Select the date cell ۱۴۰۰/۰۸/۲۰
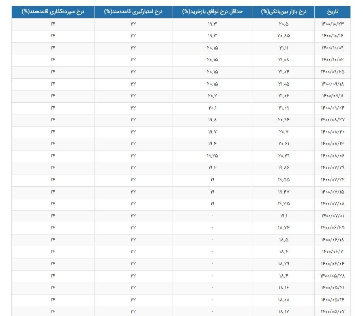The height and width of the screenshot is (316, 363). [333, 132]
